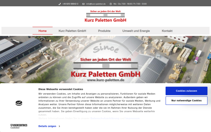This screenshot has width=211, height=132.
Task: Click the heading Diese Webseite verwendet Cookies
Action: (x=61, y=89)
